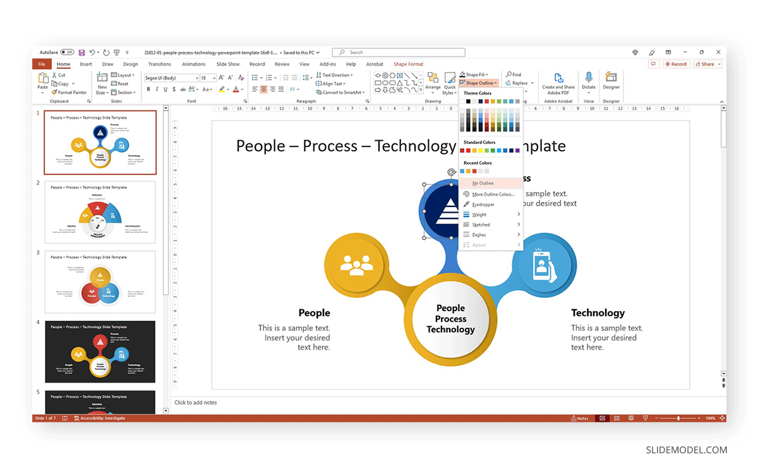
Task: Click More Outline Colors option
Action: (493, 194)
